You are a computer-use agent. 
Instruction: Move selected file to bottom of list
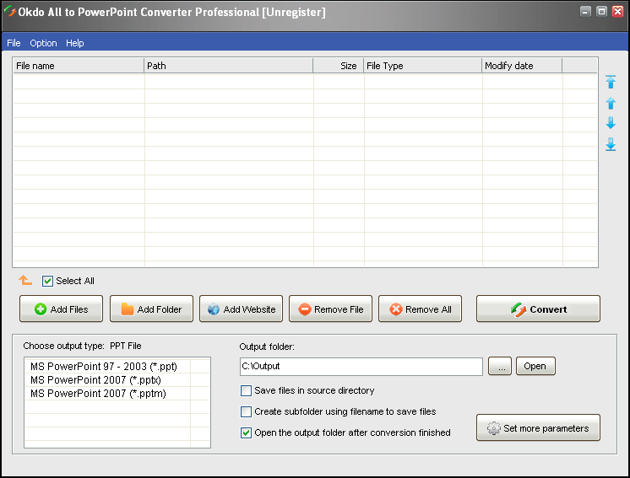point(611,144)
